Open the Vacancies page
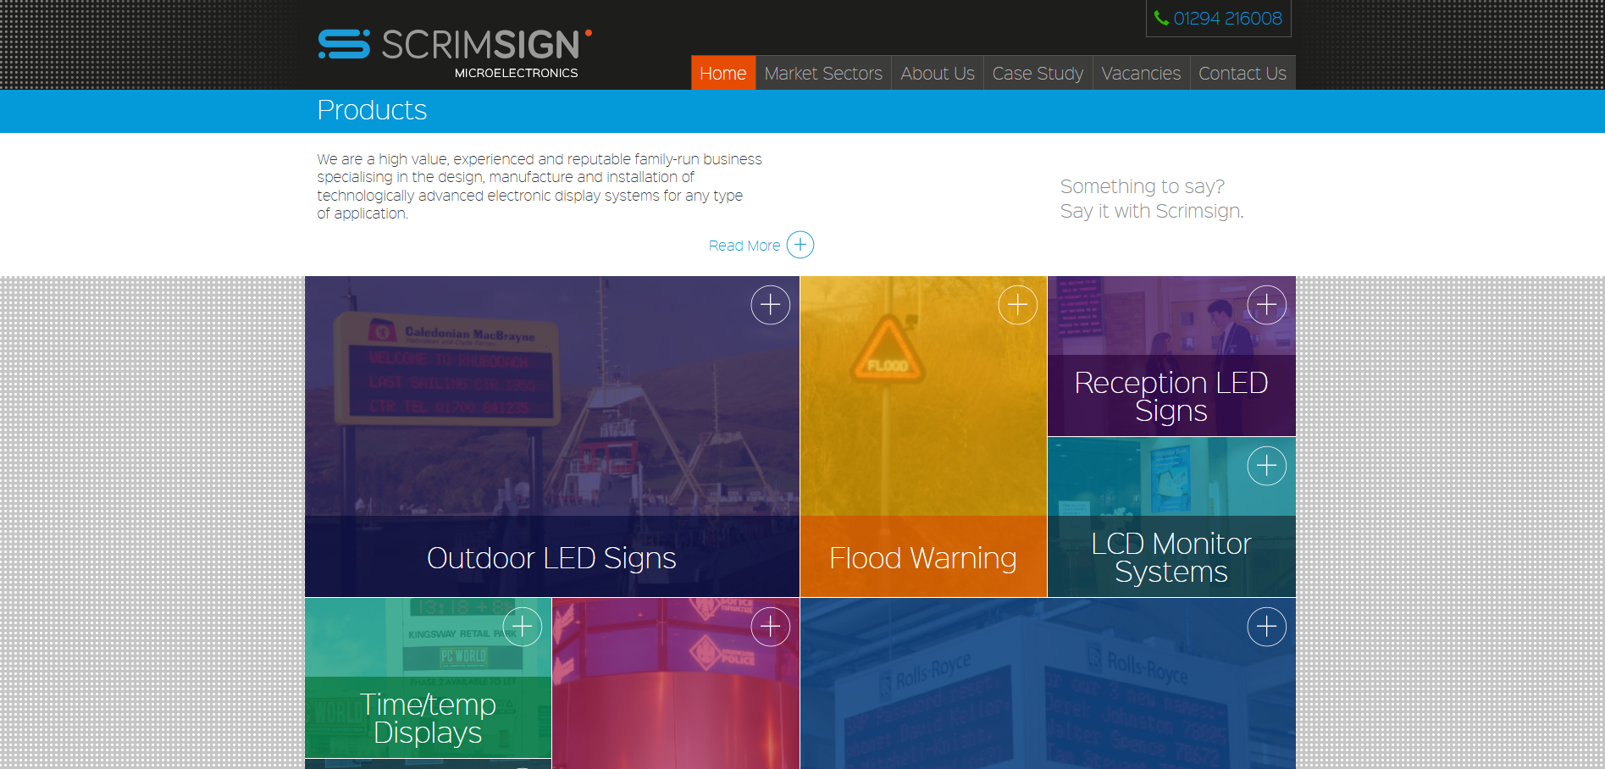1605x769 pixels. 1140,74
